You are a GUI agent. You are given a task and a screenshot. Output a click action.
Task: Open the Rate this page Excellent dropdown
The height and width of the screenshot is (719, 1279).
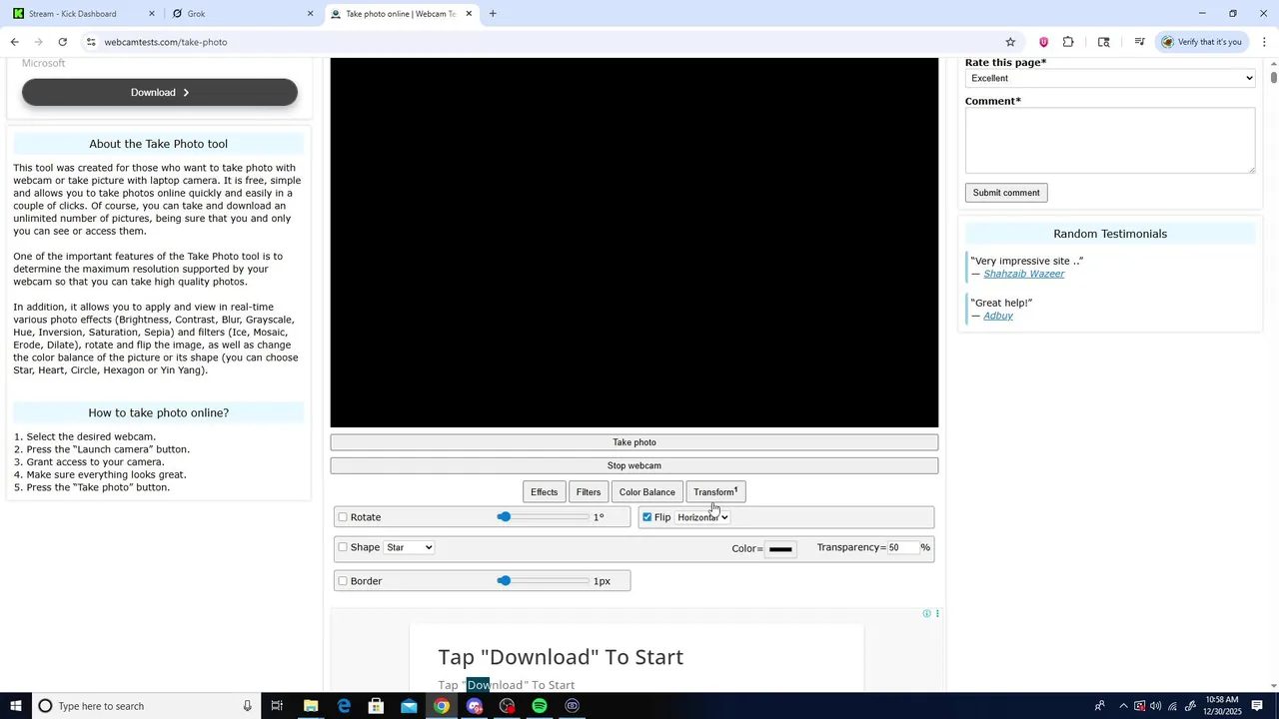tap(1110, 78)
